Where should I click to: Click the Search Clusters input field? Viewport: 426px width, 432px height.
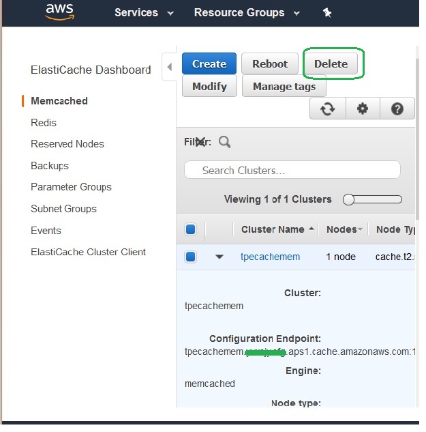coord(292,170)
